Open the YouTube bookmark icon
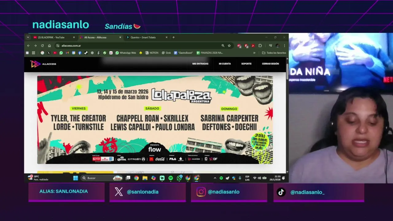393x221 pixels. (55, 53)
